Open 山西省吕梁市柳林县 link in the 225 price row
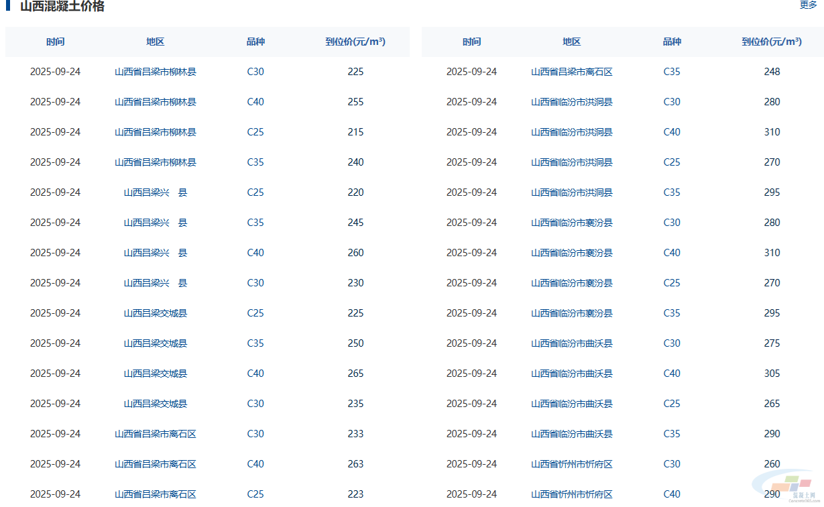Image resolution: width=824 pixels, height=507 pixels. [155, 72]
